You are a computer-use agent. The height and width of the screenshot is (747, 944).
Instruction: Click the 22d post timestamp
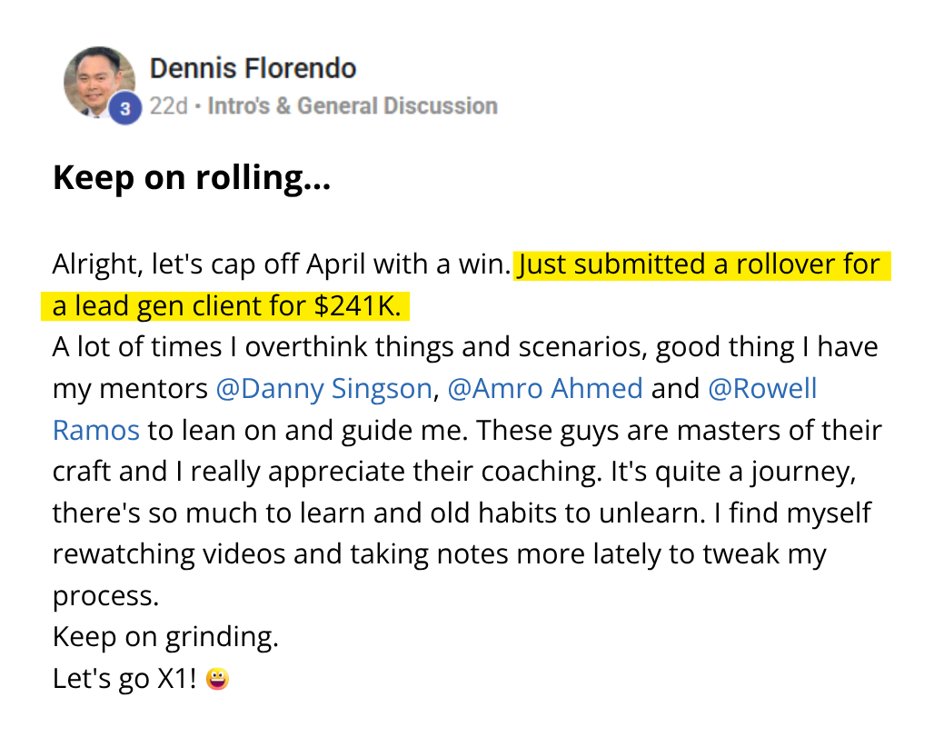click(168, 106)
